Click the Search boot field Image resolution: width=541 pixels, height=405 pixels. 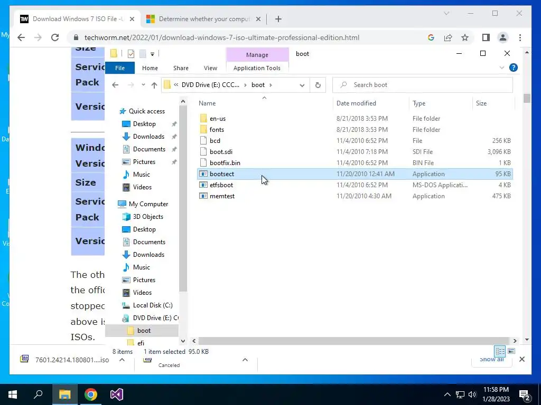coord(422,85)
